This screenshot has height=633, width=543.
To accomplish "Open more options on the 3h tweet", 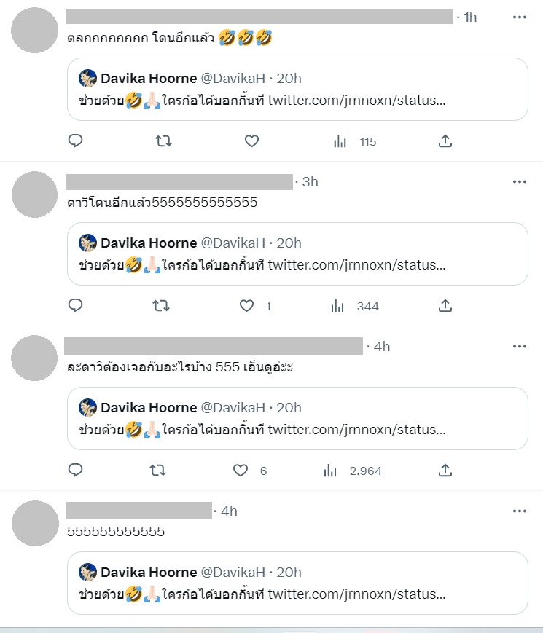I will click(519, 181).
